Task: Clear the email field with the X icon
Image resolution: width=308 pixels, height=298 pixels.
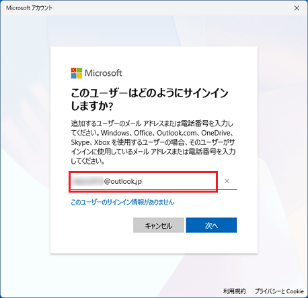Action: (227, 181)
